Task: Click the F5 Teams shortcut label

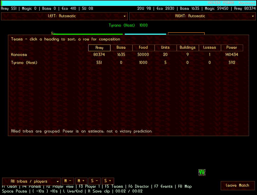Action: point(114,187)
